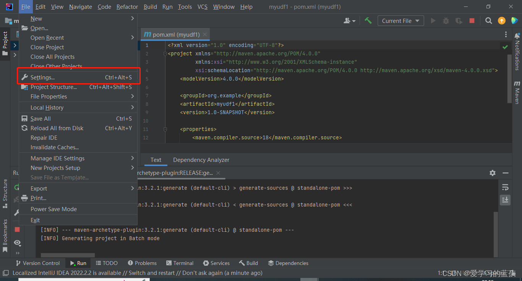Open Search Everywhere magnifier icon
The width and height of the screenshot is (522, 281).
[489, 21]
